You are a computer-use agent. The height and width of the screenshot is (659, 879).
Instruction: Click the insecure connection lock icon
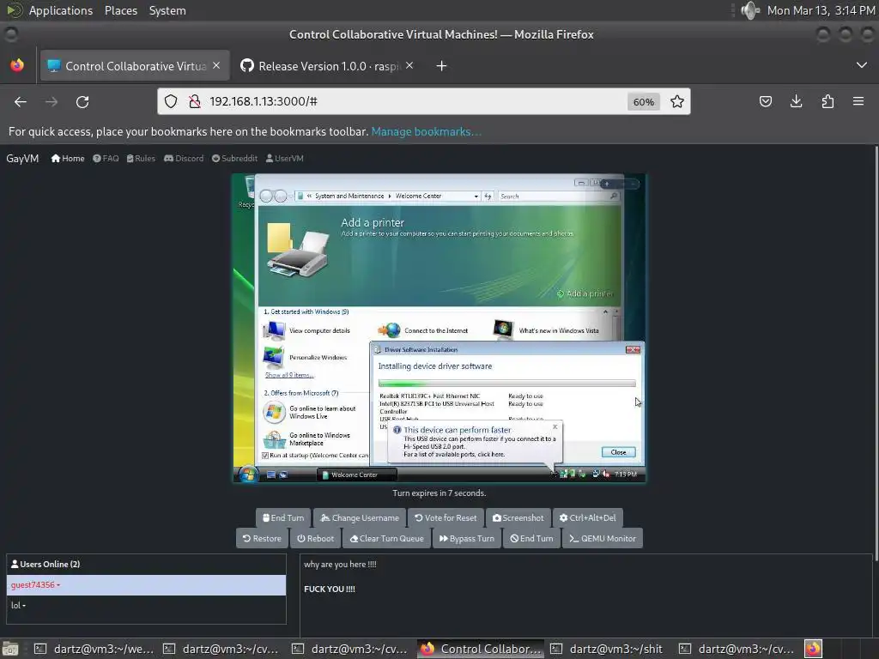point(195,101)
